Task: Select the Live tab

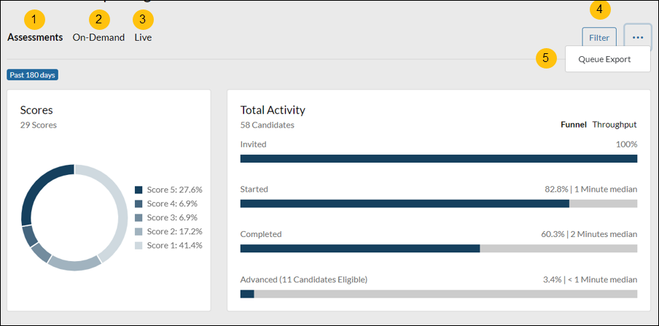Action: [x=143, y=37]
